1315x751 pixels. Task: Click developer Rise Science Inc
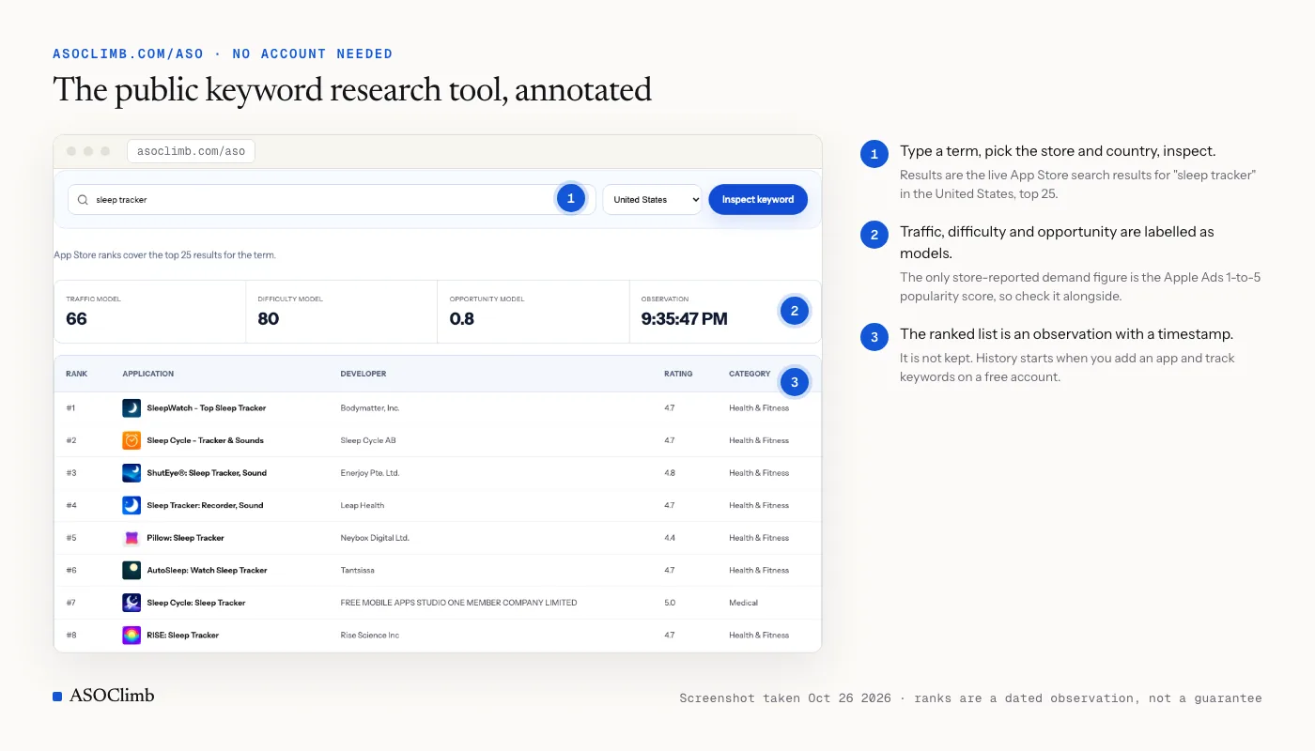(x=370, y=636)
